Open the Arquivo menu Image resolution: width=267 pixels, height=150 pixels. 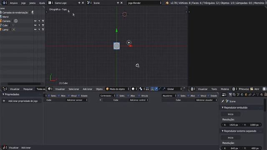tap(14, 3)
